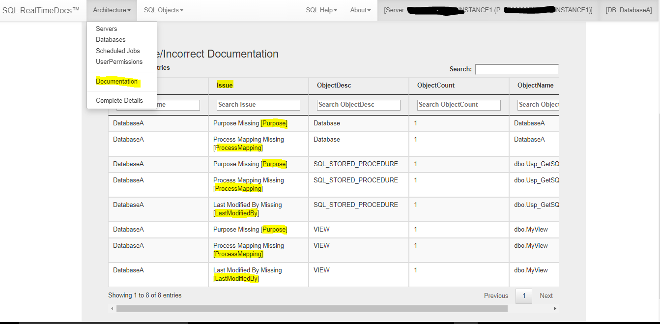
Task: Focus the table Search box
Action: pyautogui.click(x=517, y=69)
